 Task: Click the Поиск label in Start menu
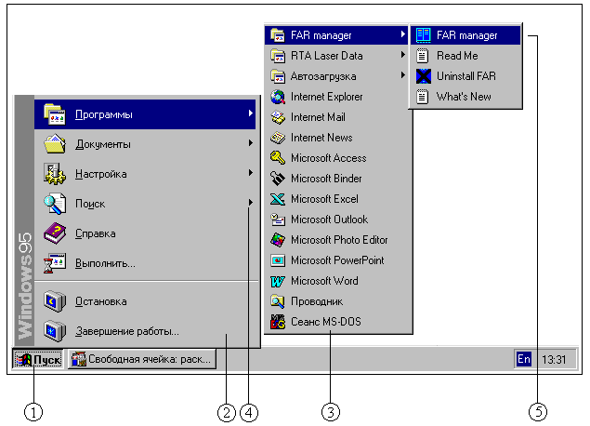pos(90,204)
